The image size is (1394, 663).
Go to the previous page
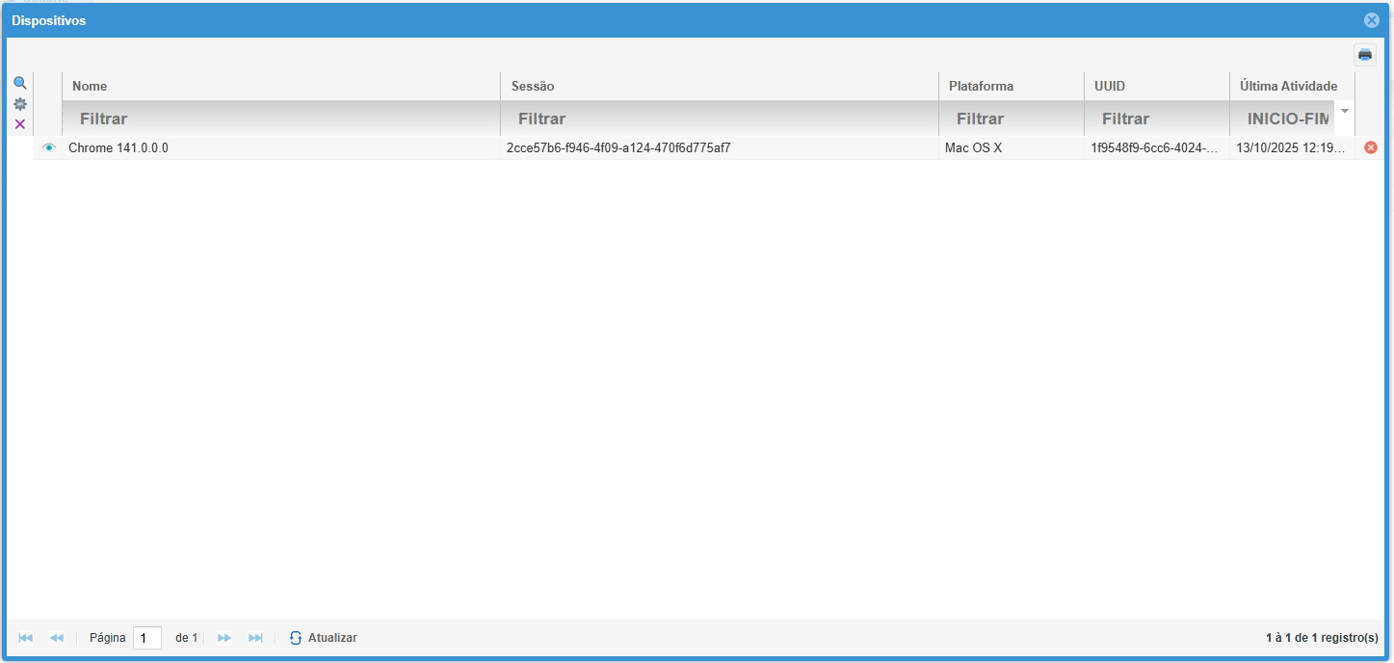(57, 638)
